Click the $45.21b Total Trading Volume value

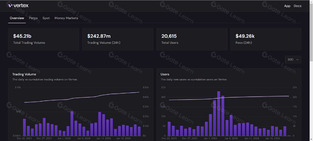coord(22,36)
